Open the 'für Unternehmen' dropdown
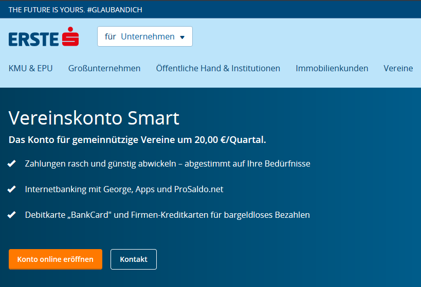Screen dimensions: 421x287 (145, 36)
